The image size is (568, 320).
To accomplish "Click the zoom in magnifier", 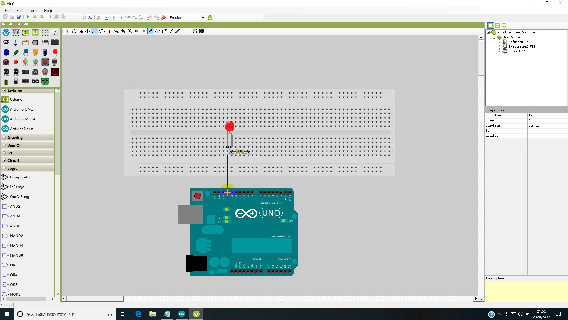I will [x=123, y=31].
